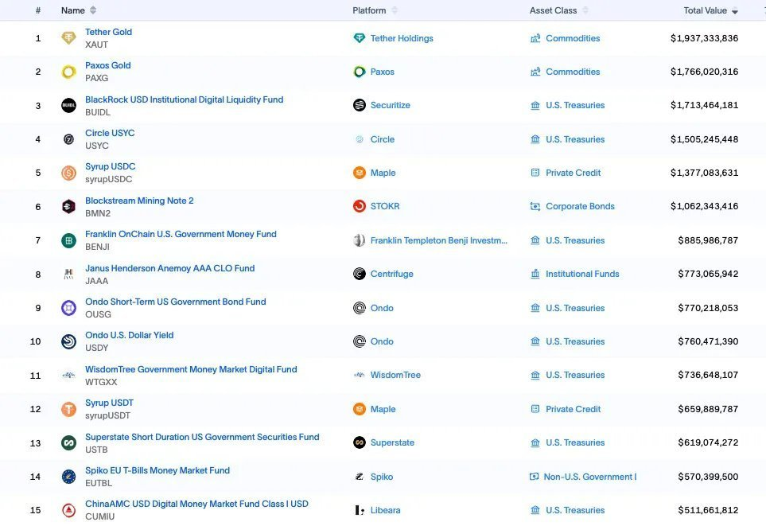Screen dimensions: 766x526
Task: Sort by Total Value column header
Action: click(x=705, y=10)
